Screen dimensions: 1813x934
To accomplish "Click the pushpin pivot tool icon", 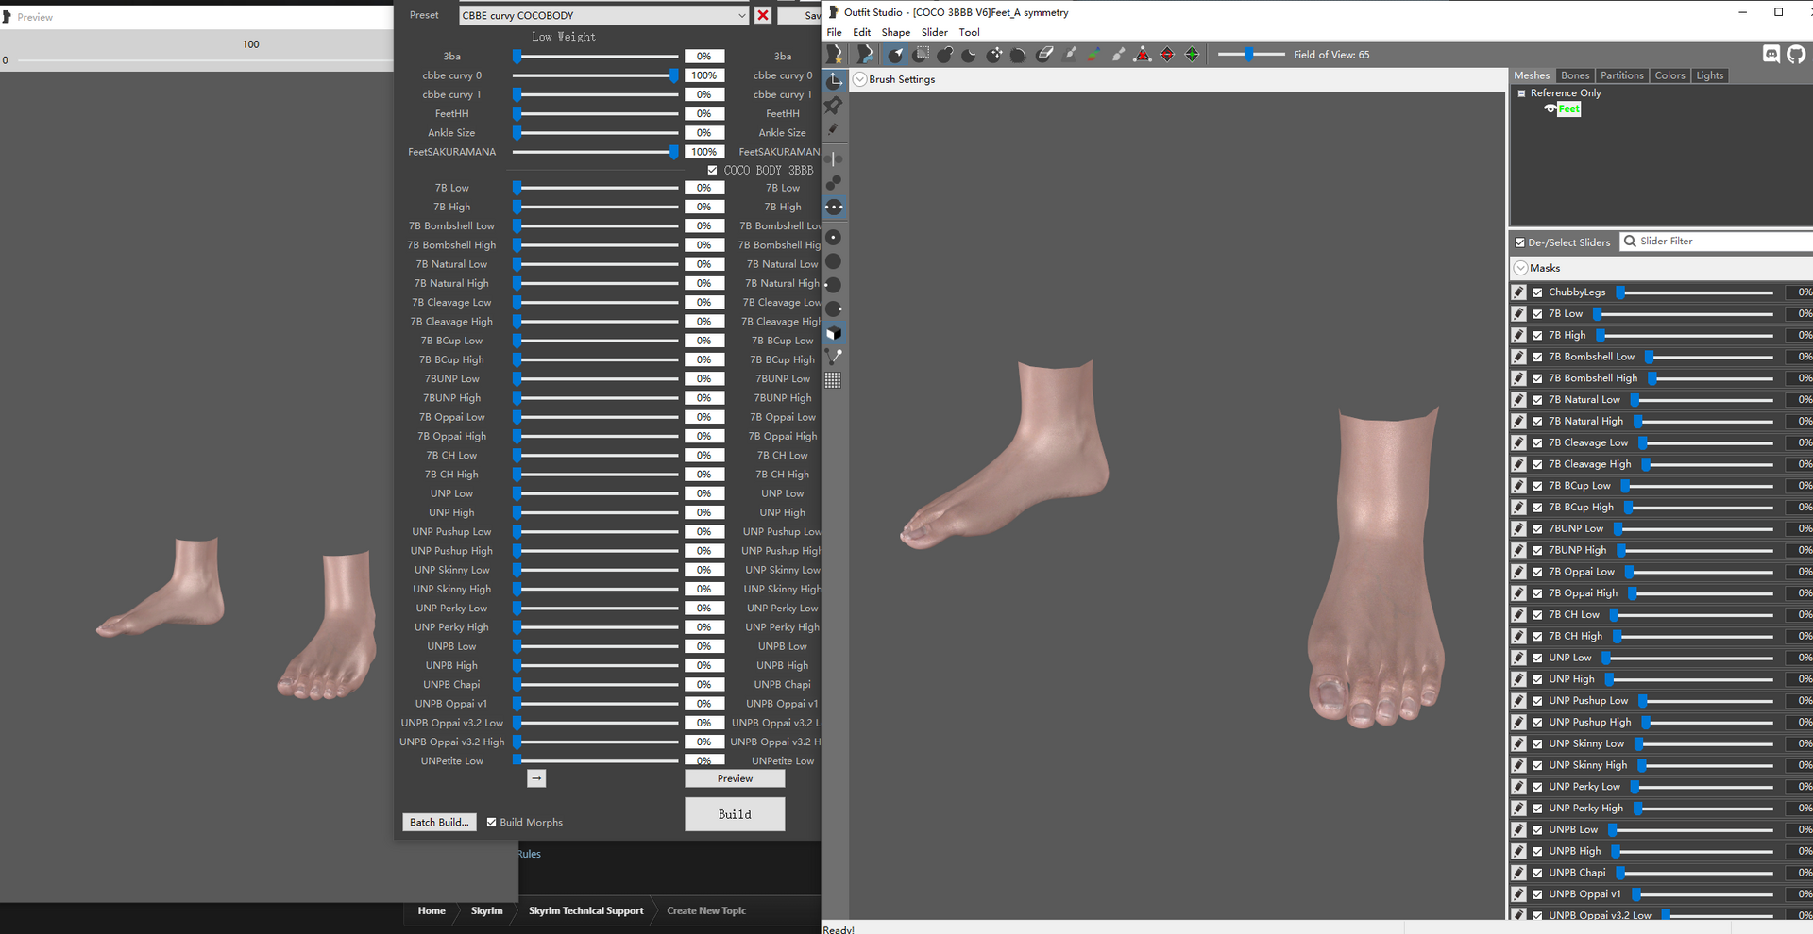I will [x=834, y=106].
